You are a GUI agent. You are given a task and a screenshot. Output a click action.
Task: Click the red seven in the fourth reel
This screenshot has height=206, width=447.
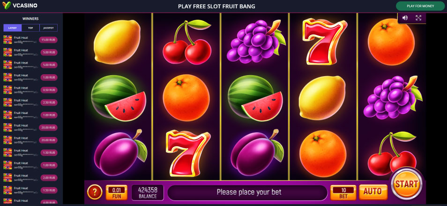[x=325, y=41]
